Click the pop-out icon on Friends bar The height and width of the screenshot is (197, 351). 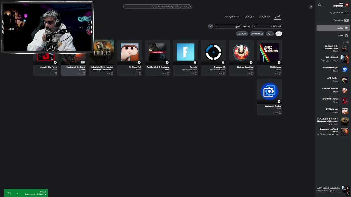[9, 193]
